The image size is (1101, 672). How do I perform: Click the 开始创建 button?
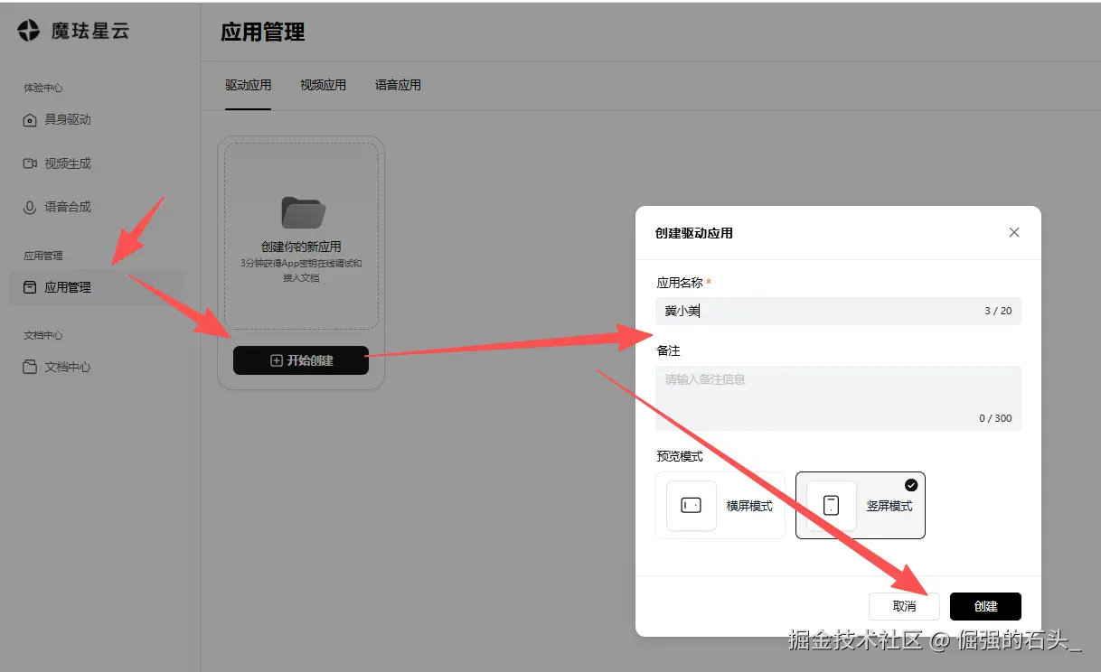click(x=301, y=360)
